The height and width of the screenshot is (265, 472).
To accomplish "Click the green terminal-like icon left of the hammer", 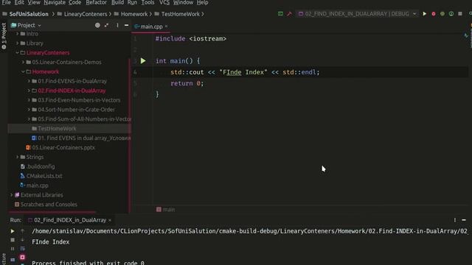I will [280, 14].
